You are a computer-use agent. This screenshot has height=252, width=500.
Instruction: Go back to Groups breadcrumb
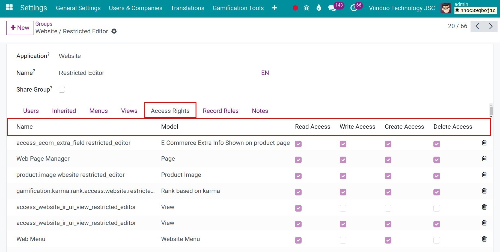pos(44,24)
